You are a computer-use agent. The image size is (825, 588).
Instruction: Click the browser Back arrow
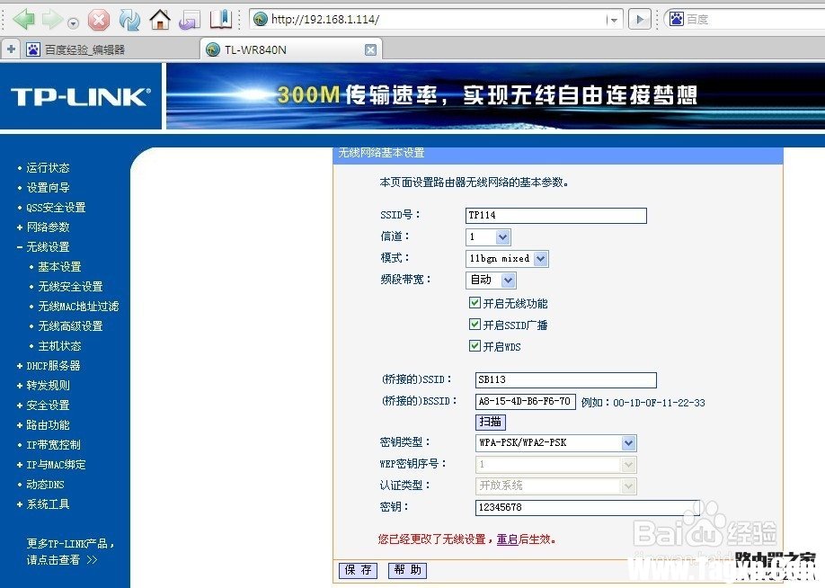23,20
